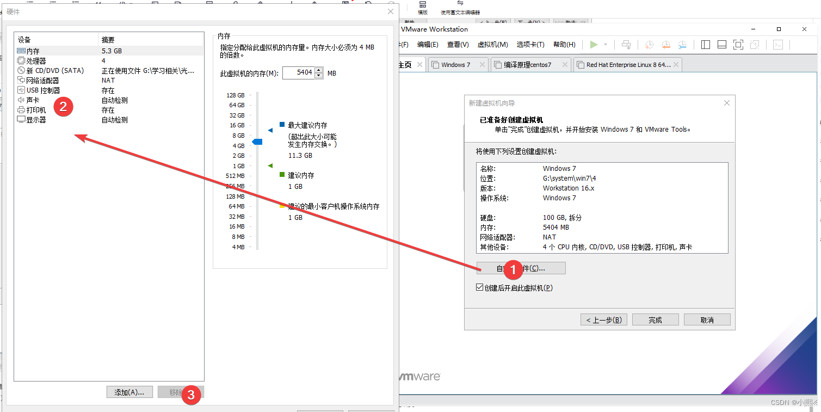Select the 新 CD/DVD (SATA) device
821x412 pixels.
click(109, 71)
